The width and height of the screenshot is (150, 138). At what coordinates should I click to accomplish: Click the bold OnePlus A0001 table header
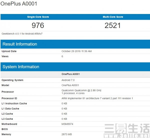click(71, 74)
